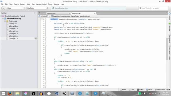Show the Locals pad
Image resolution: width=171 pixels, height=96 pixels.
[x=149, y=90]
